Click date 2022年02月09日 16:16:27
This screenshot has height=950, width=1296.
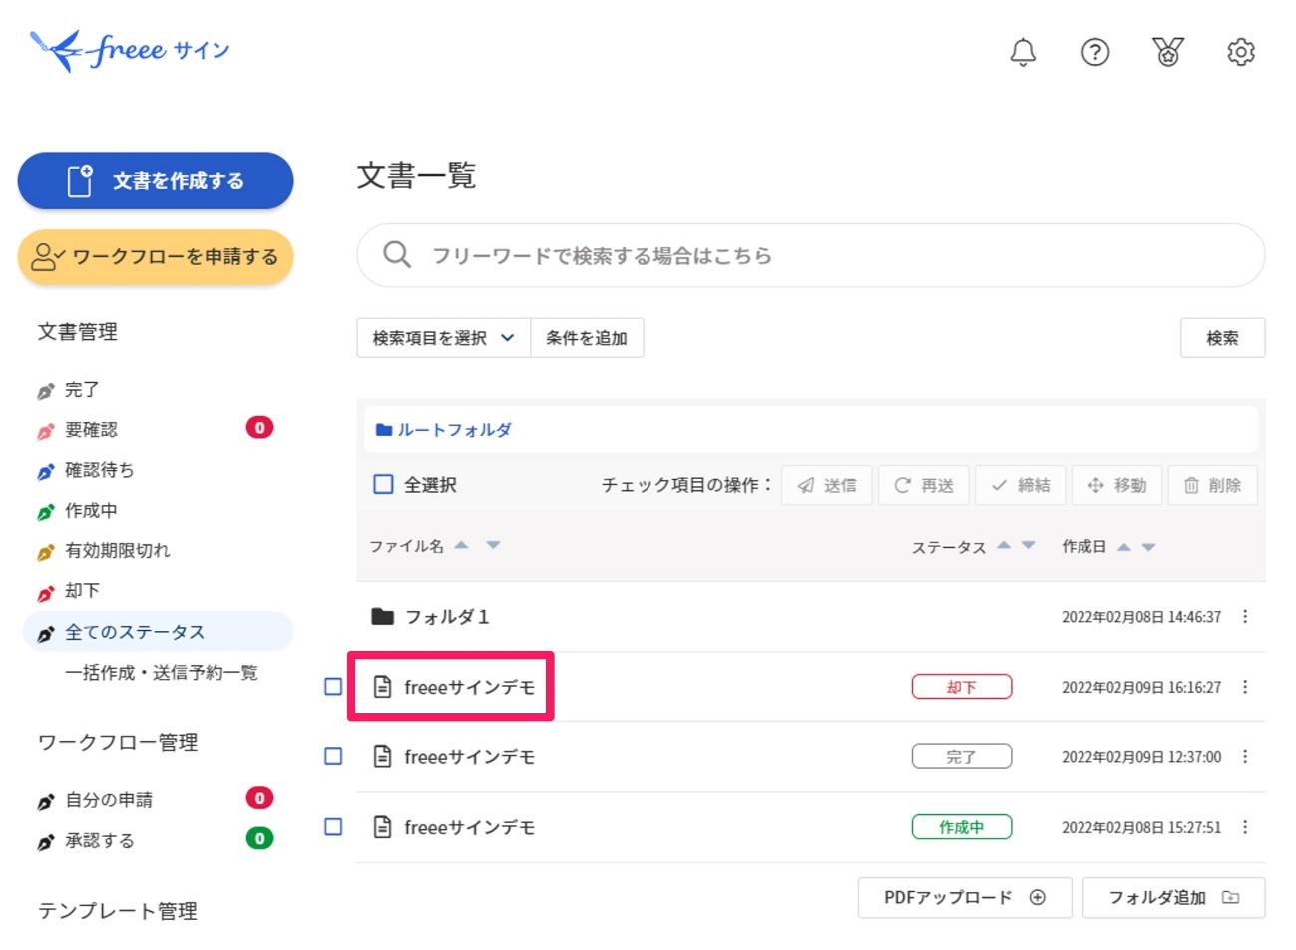click(1140, 687)
